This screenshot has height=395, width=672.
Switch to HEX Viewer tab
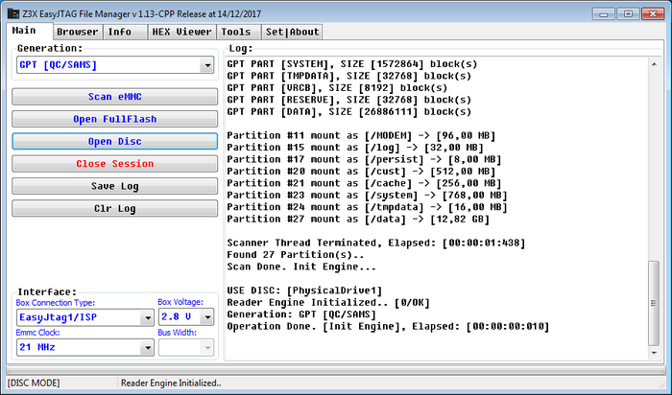pos(181,32)
